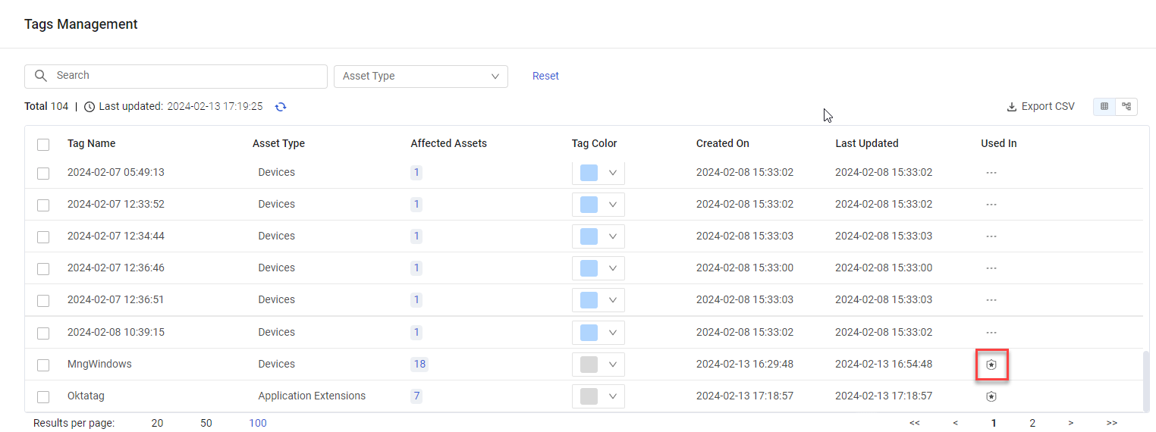This screenshot has height=432, width=1156.
Task: Sort by the Affected Assets column header
Action: (x=448, y=144)
